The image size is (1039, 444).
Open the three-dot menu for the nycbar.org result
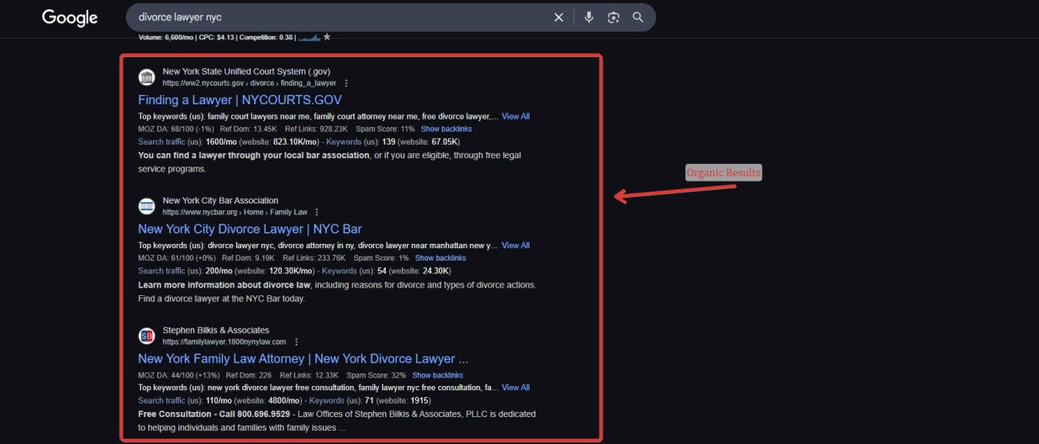pos(317,212)
